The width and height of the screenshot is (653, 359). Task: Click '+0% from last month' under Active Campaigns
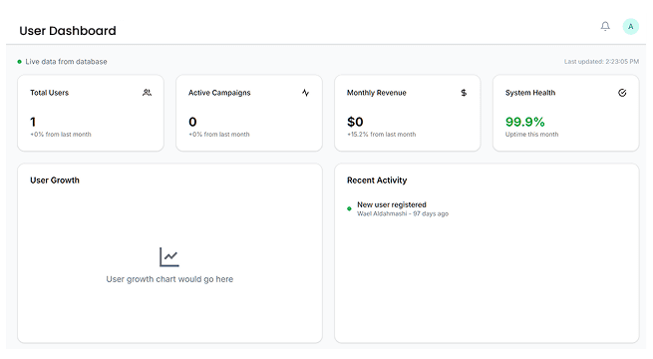click(x=219, y=134)
